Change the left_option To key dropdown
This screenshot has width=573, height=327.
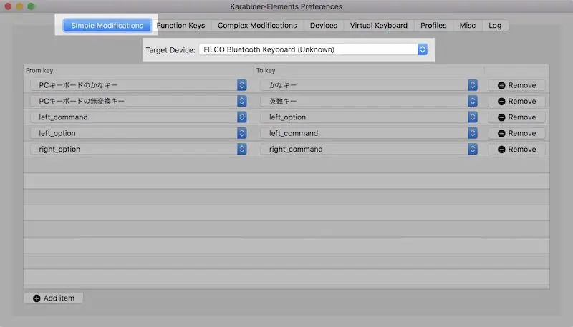[x=369, y=117]
